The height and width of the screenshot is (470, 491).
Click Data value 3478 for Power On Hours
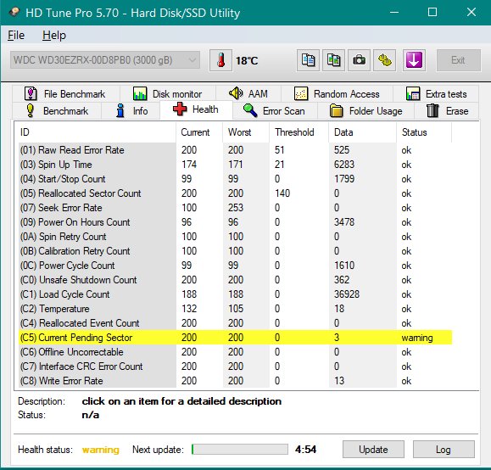point(344,222)
